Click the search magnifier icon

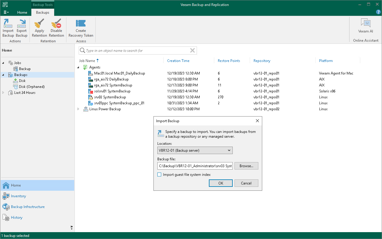pyautogui.click(x=83, y=51)
